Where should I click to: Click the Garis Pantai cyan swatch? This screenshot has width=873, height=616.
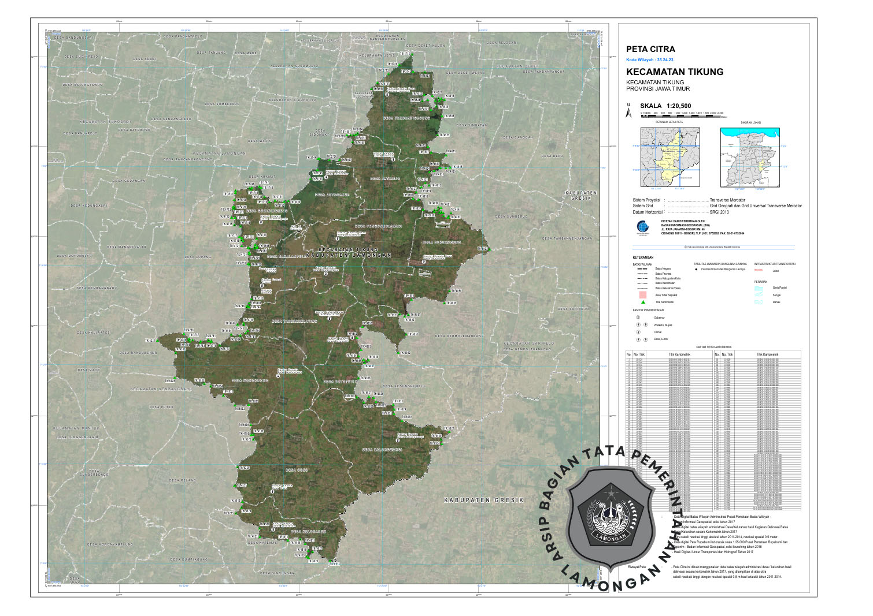click(759, 287)
